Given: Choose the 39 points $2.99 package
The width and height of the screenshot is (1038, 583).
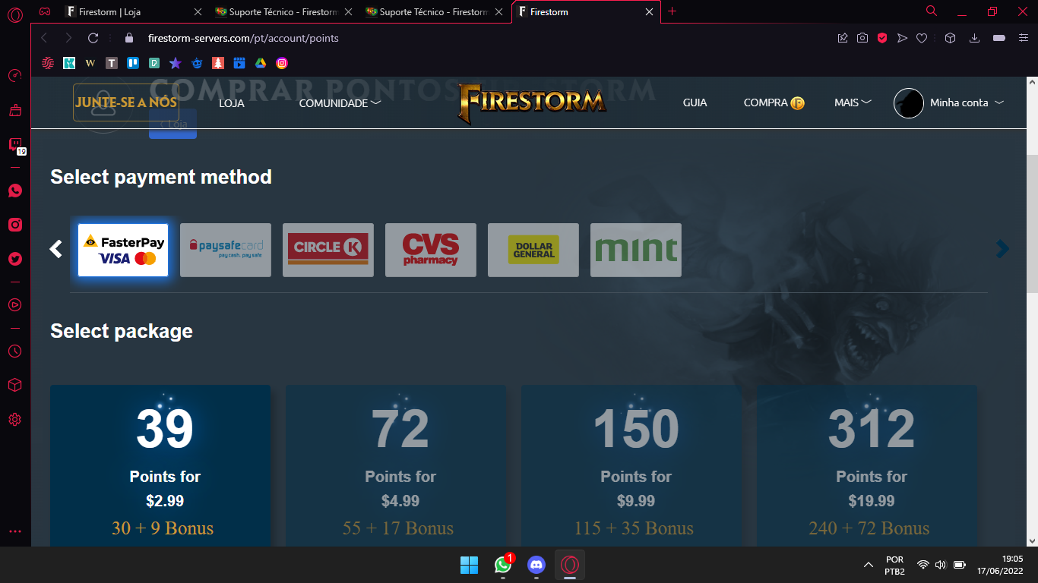Looking at the screenshot, I should coord(160,465).
